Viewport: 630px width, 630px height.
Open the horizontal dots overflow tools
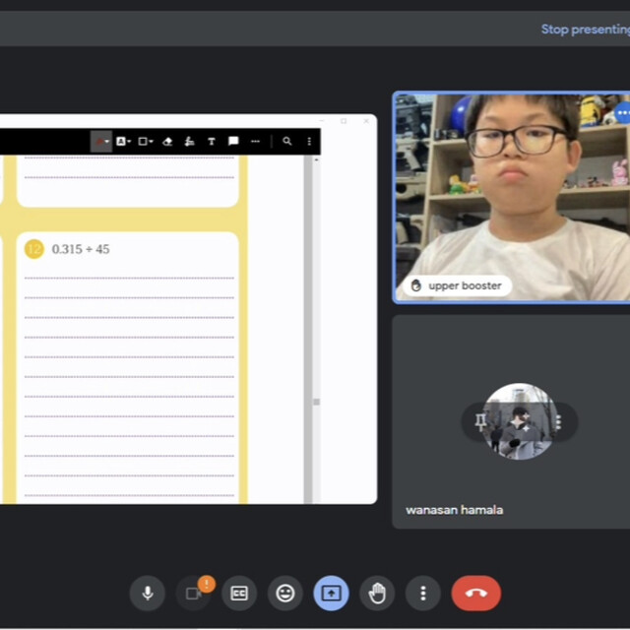[255, 142]
